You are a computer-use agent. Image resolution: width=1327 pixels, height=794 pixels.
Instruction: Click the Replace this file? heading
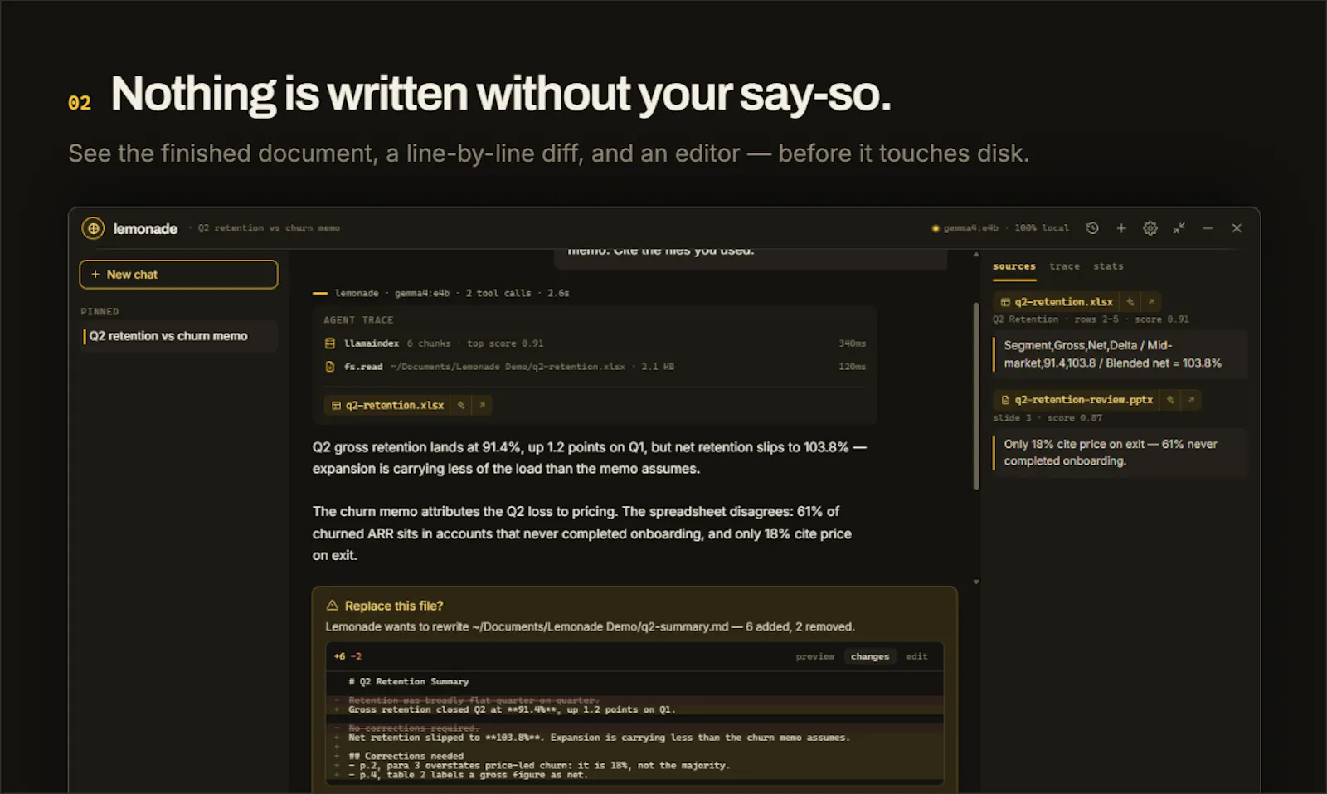tap(394, 606)
